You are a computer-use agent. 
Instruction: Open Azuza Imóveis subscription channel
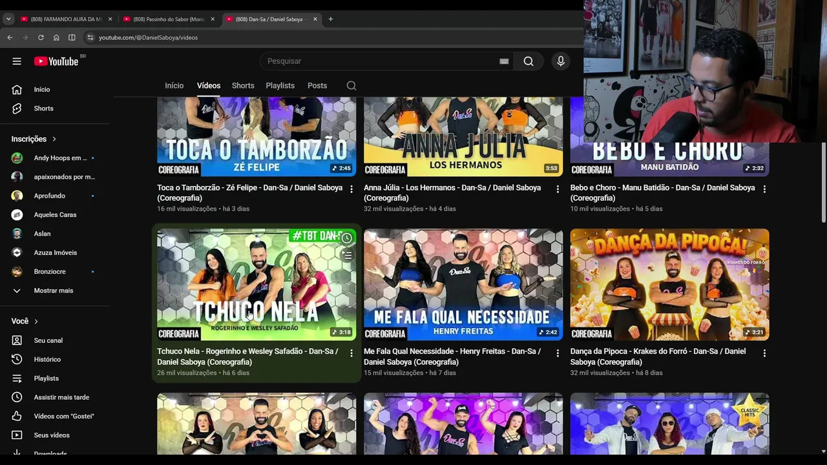tap(54, 253)
